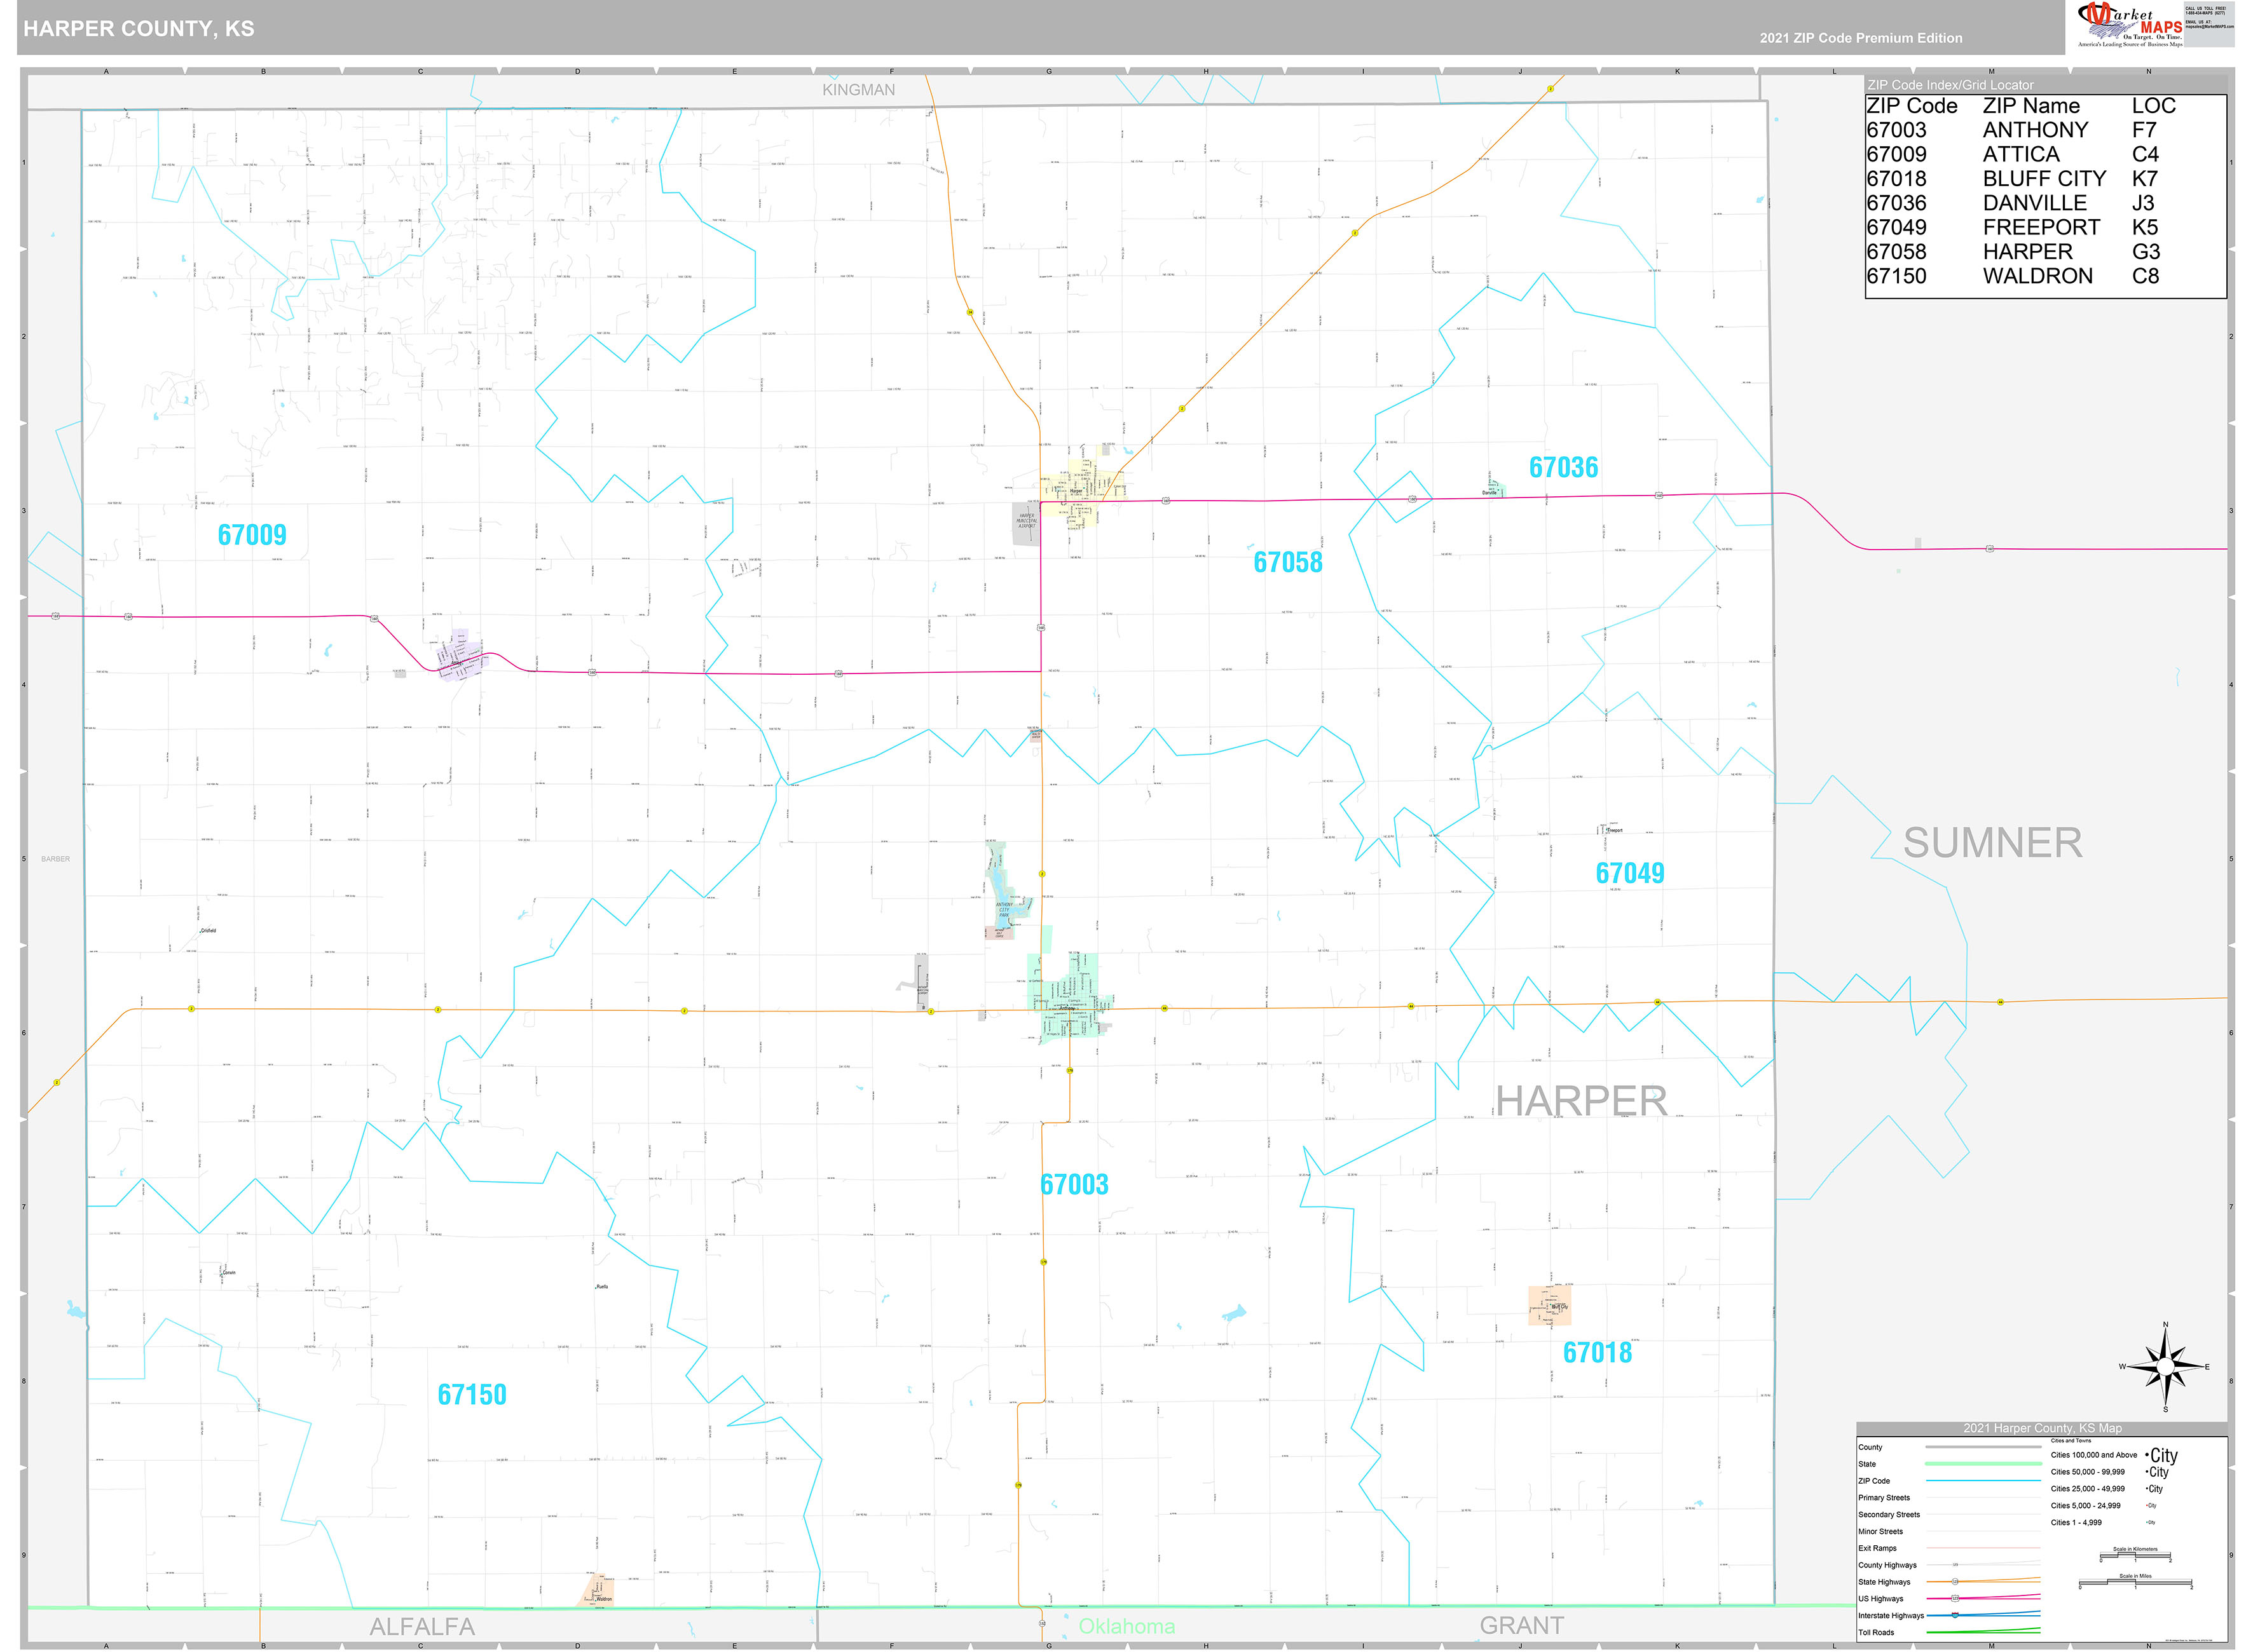Click the mapsales@MarketMAPS.com email link
Viewport: 2246px width, 1652px height.
tap(2209, 27)
